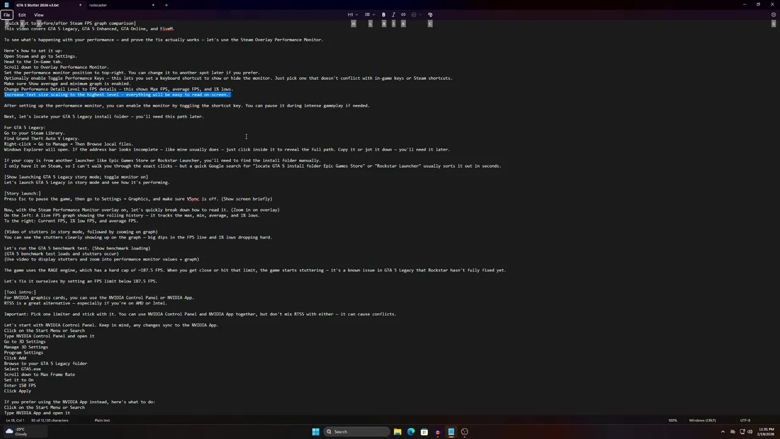
Task: Open the table insert dropdown
Action: (416, 15)
